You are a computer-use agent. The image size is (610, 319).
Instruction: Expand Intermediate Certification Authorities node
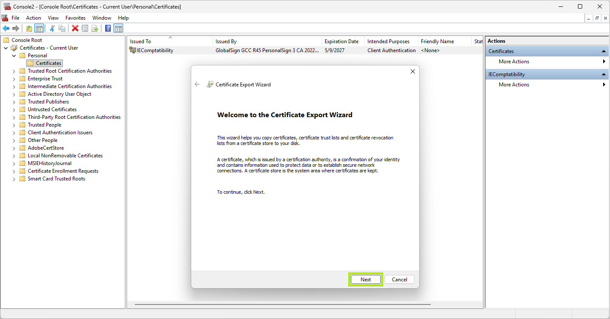tap(14, 86)
